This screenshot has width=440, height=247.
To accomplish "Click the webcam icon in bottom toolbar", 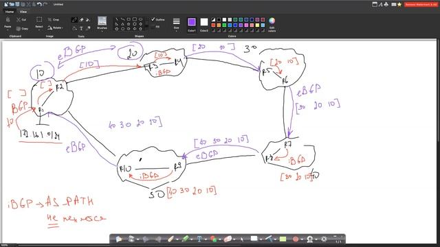I will tap(310, 239).
